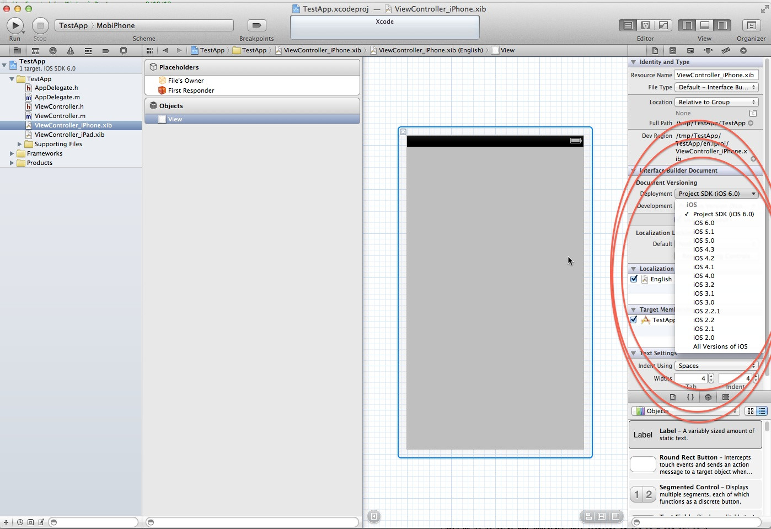This screenshot has height=529, width=771.
Task: Uncheck the TestApp target membership checkbox
Action: point(634,320)
